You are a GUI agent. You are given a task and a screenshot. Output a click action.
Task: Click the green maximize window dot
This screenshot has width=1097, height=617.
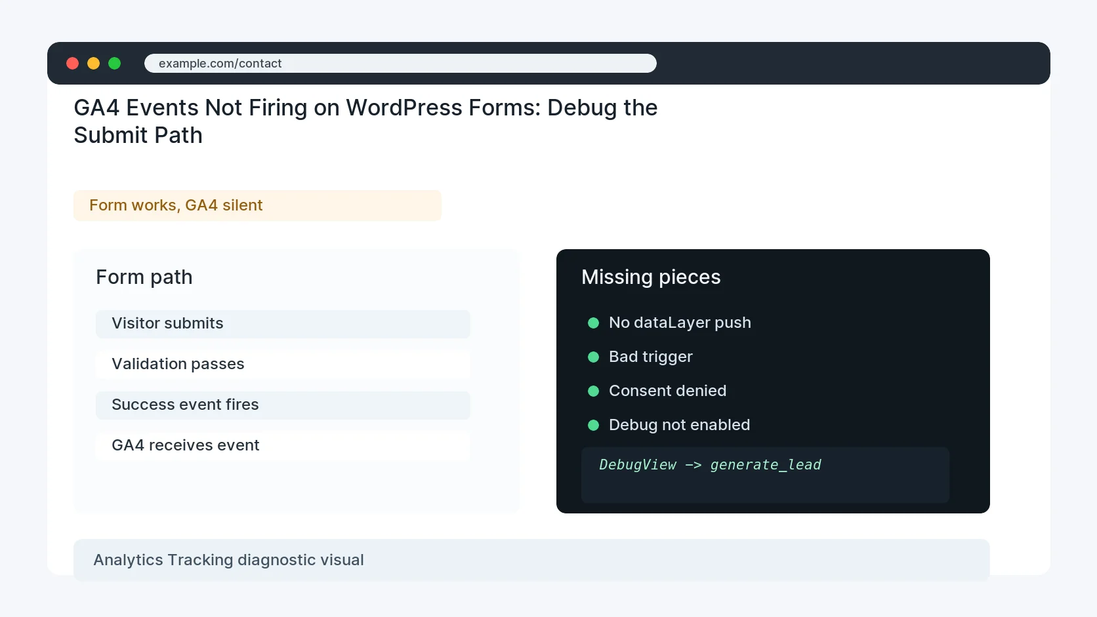(x=115, y=64)
